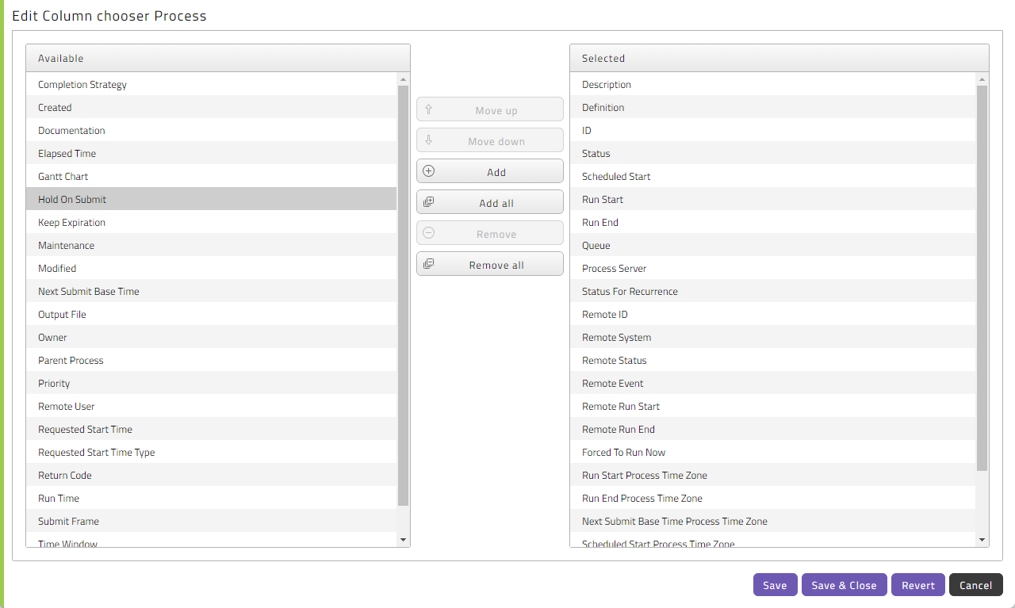1015x608 pixels.
Task: Cancel the column chooser dialog
Action: click(975, 585)
